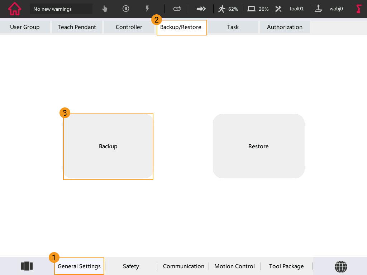Switch to the Teach Pendant tab
The width and height of the screenshot is (367, 275).
point(77,27)
